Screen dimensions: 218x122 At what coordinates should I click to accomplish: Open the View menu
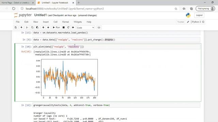click(x=35, y=22)
